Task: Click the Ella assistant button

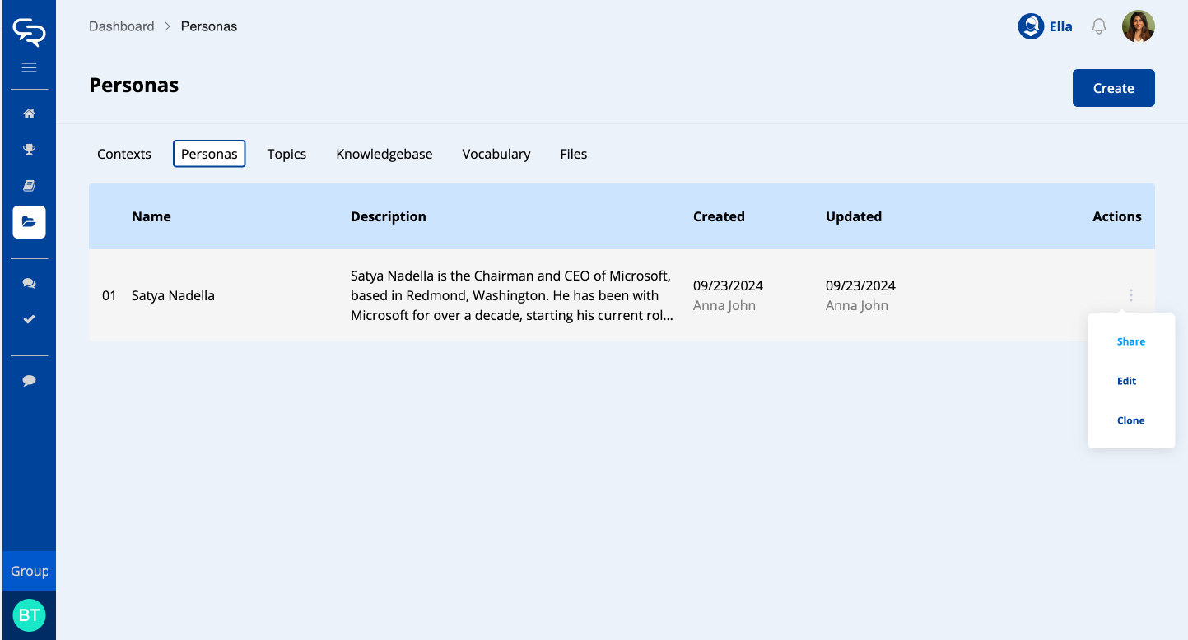Action: (x=1045, y=26)
